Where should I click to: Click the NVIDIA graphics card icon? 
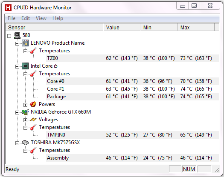(25, 112)
